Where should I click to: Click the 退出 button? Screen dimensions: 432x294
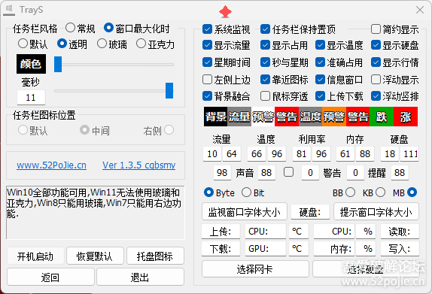(139, 277)
